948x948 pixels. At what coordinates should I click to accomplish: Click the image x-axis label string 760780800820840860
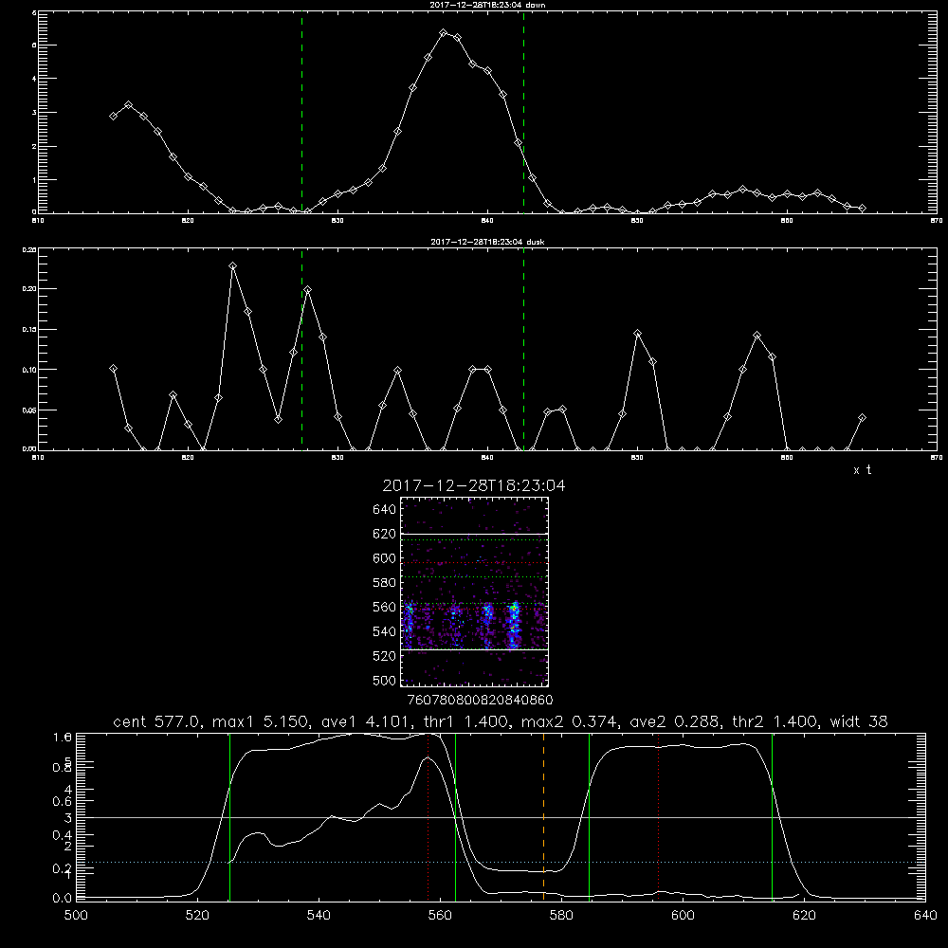click(481, 700)
